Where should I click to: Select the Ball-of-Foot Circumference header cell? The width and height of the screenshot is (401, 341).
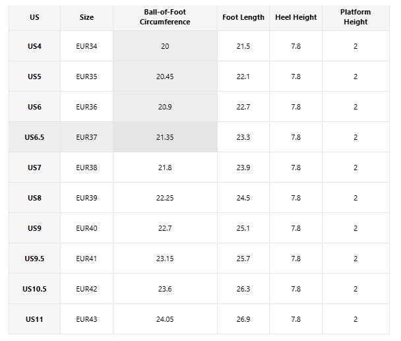[x=165, y=17]
